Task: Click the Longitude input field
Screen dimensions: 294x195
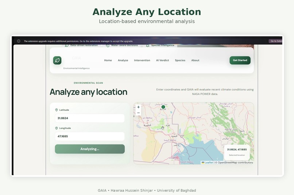Action: pyautogui.click(x=90, y=136)
